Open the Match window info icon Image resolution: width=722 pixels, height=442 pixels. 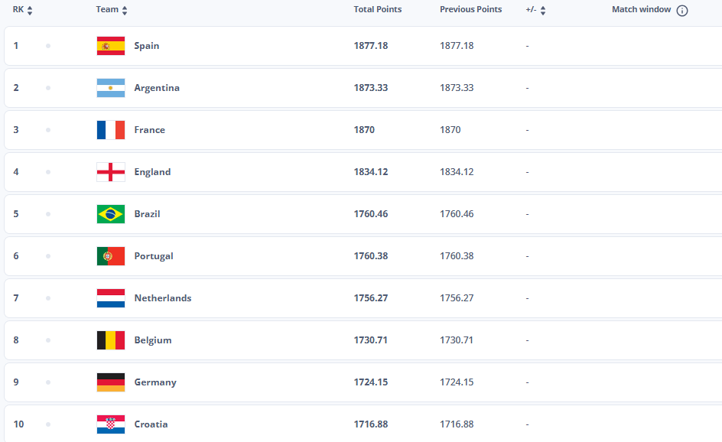682,11
